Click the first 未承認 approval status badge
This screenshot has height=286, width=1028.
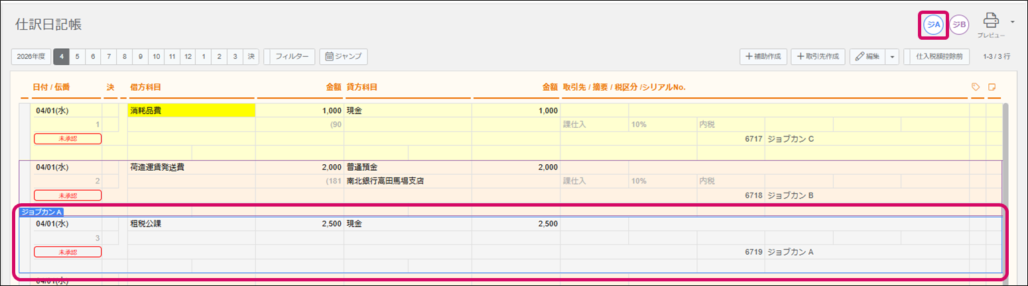click(x=68, y=138)
